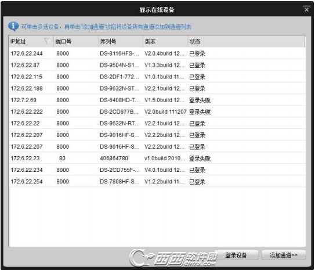
Task: Click 登录设备 button
Action: (x=236, y=255)
